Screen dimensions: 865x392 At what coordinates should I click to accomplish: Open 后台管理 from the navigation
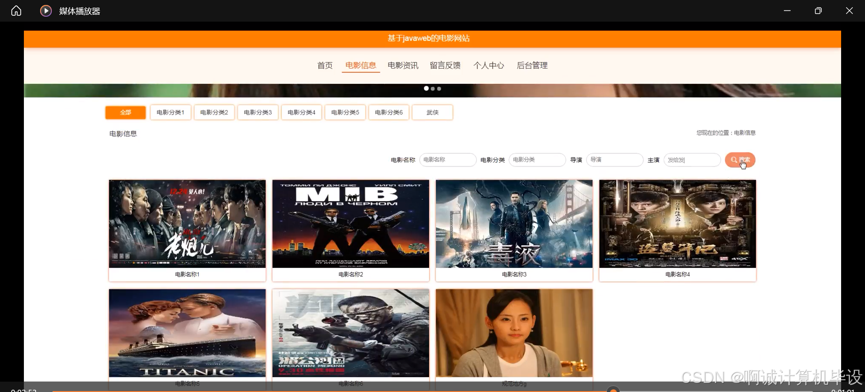[532, 65]
